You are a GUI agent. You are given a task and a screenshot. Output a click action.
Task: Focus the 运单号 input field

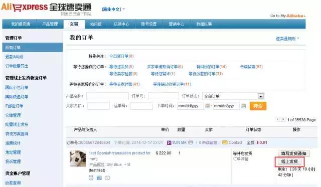141,106
